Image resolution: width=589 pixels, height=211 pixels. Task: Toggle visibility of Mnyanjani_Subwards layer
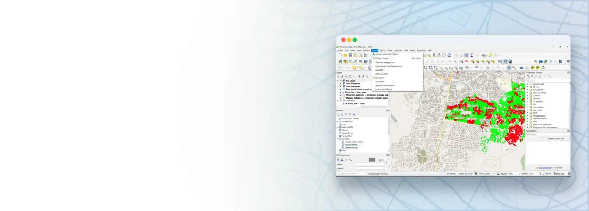click(341, 95)
